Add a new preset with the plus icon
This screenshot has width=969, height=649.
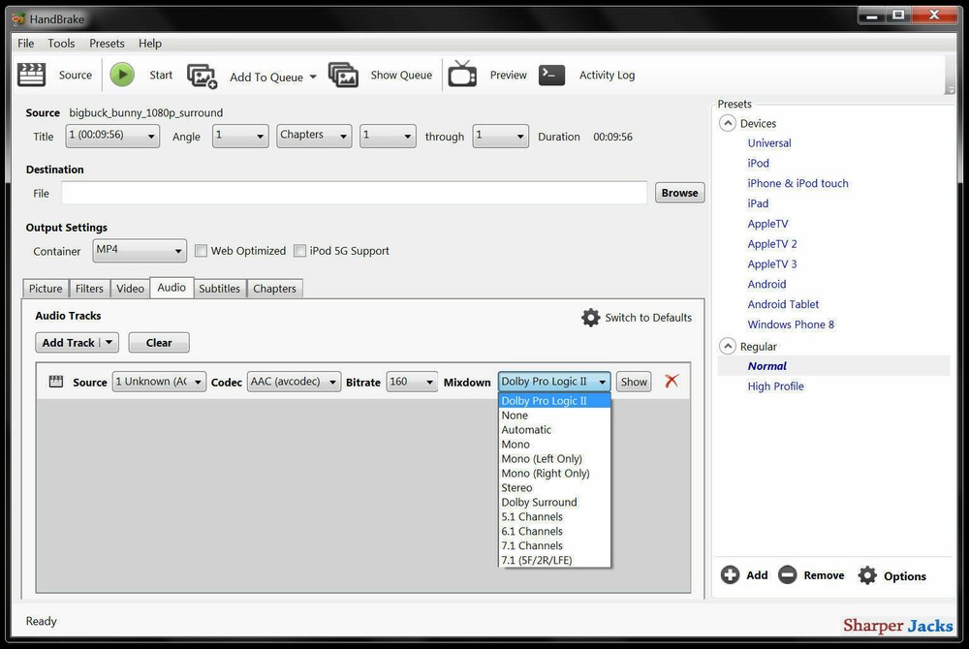click(730, 574)
